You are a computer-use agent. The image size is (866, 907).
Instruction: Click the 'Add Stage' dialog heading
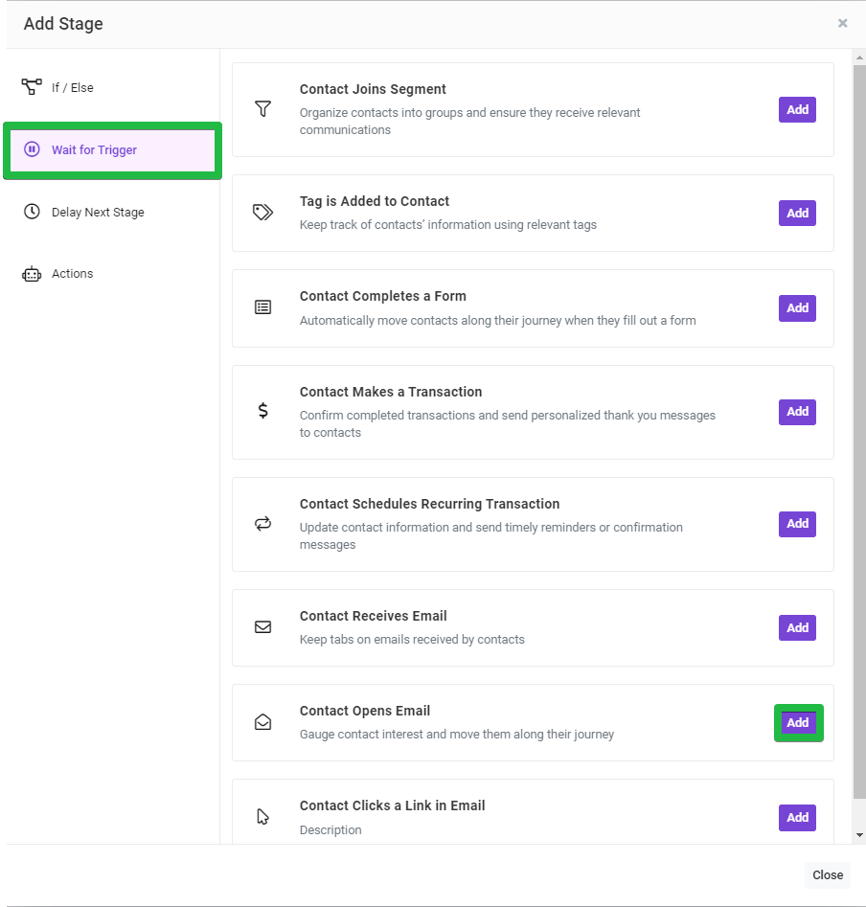pyautogui.click(x=63, y=24)
